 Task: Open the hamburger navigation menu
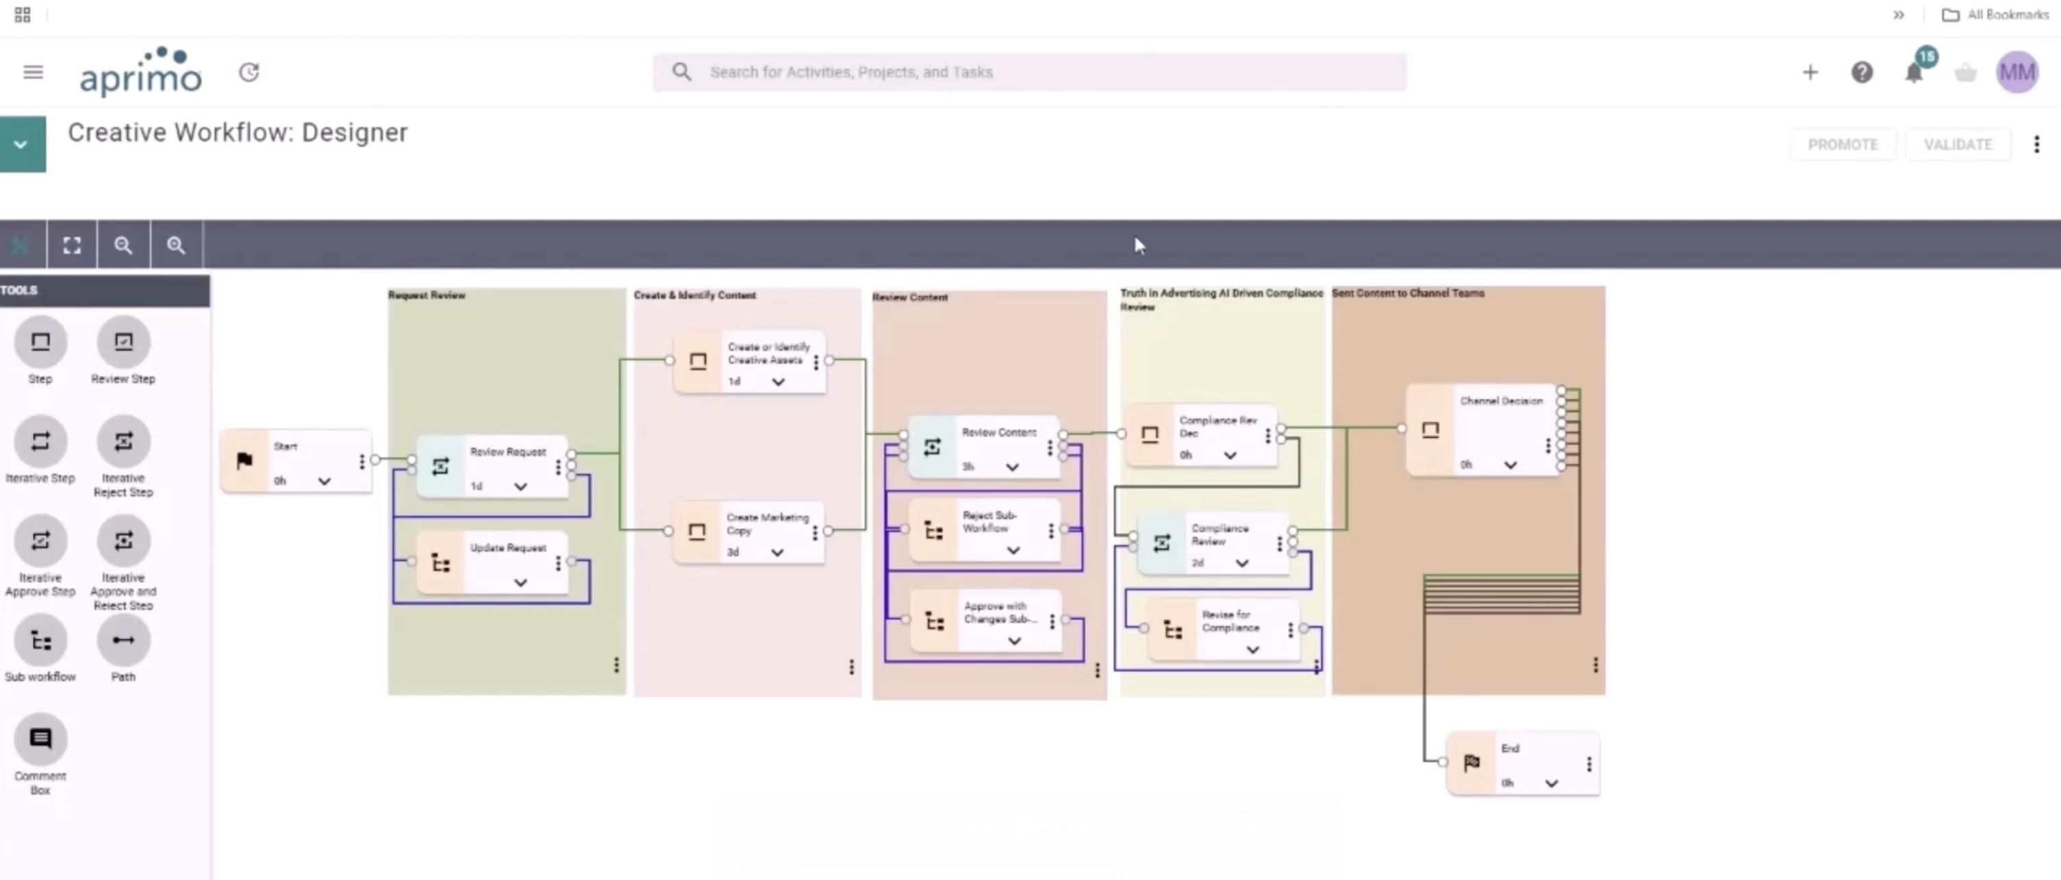point(33,73)
